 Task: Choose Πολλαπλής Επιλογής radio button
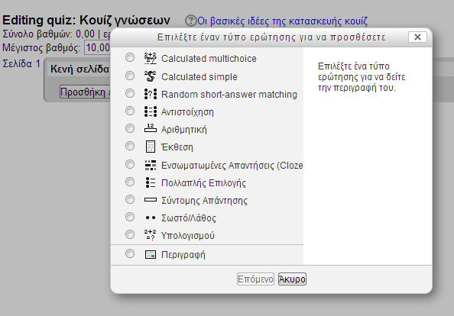(130, 182)
